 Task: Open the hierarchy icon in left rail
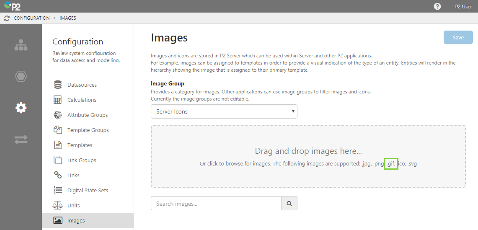click(x=21, y=45)
